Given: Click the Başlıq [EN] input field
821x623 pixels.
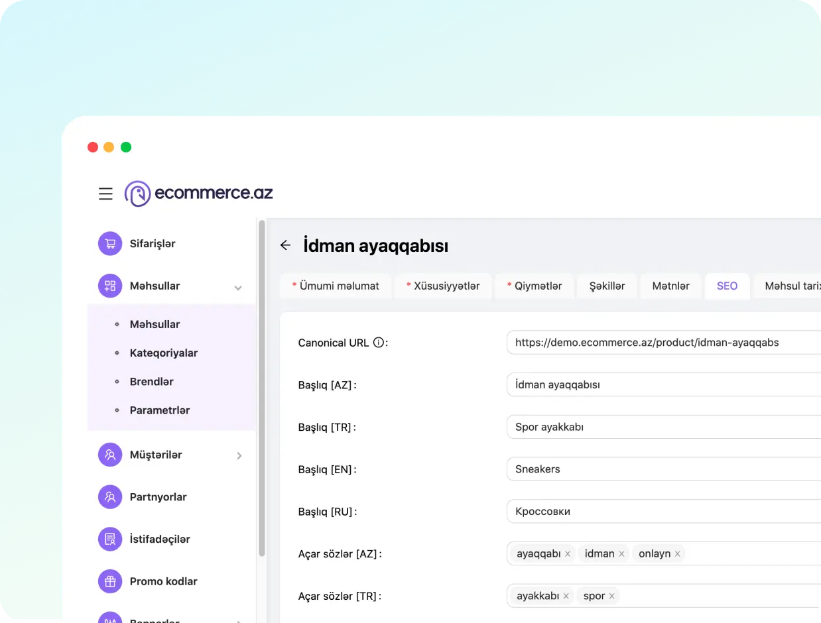Looking at the screenshot, I should (x=663, y=469).
